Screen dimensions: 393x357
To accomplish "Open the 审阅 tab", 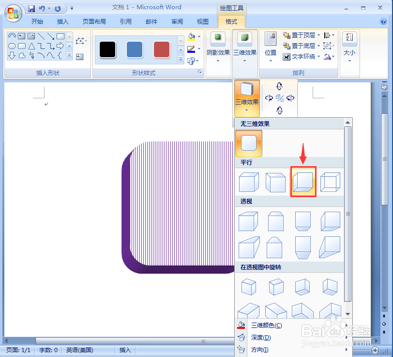I will (x=177, y=22).
